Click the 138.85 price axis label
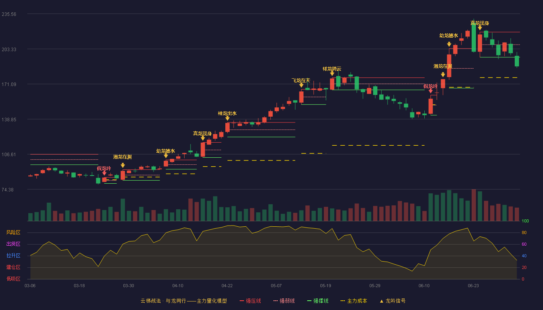 point(9,119)
